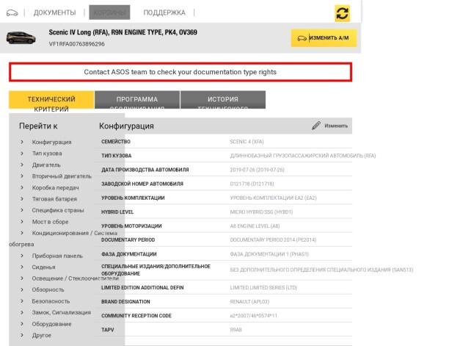Click the RENAULT (APL03) brand value

click(x=249, y=302)
